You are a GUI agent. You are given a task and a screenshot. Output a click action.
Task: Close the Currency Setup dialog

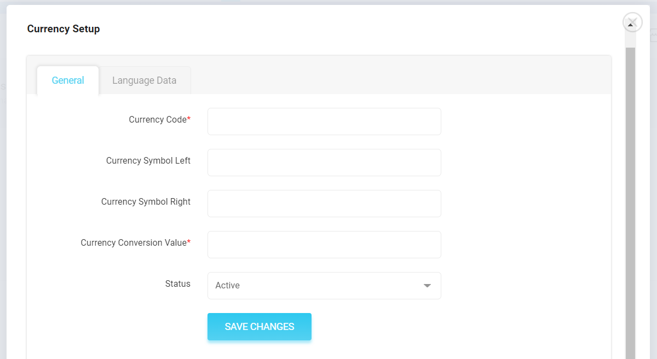coord(632,22)
